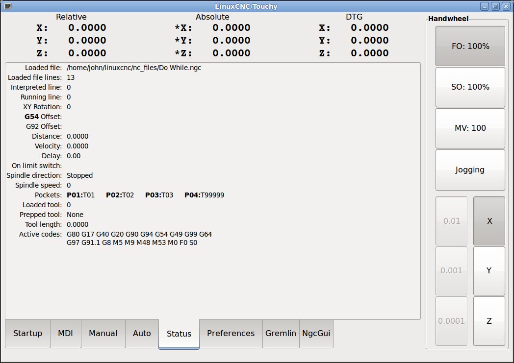This screenshot has height=363, width=514.
Task: Click the Absolute *Z value
Action: [x=231, y=53]
